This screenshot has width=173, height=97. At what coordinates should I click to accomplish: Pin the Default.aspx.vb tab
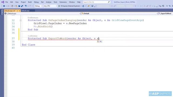[x=17, y=11]
